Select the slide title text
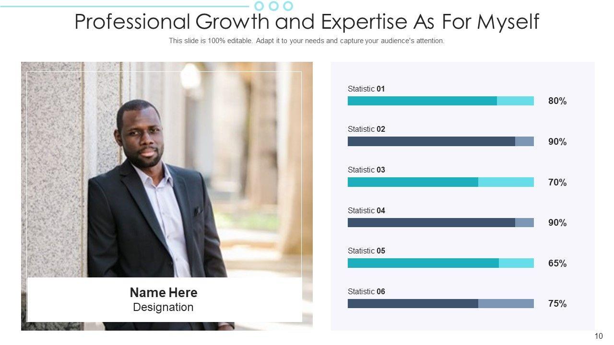 pyautogui.click(x=307, y=22)
